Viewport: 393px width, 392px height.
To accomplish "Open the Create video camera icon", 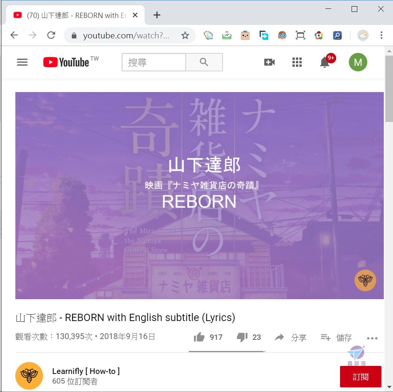I will (269, 62).
